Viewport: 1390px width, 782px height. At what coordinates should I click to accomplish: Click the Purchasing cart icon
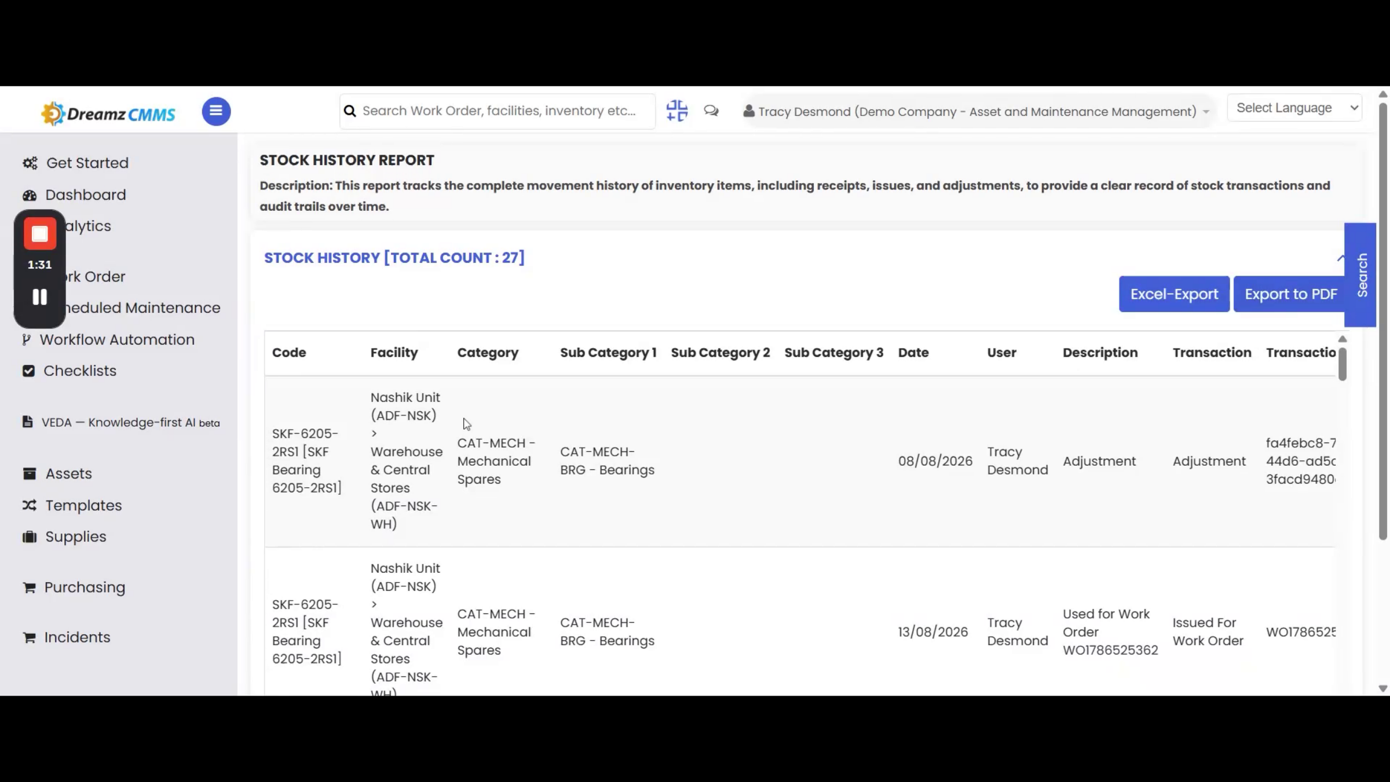click(x=29, y=587)
